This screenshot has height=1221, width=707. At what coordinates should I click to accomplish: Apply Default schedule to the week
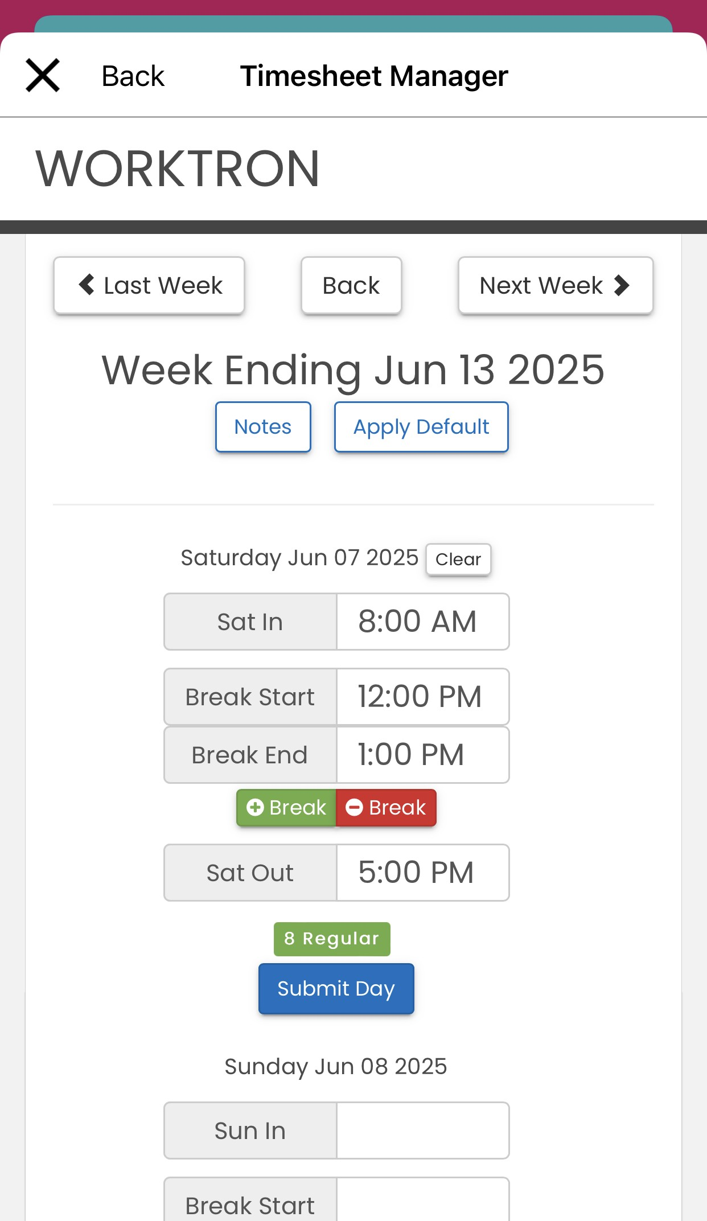point(421,427)
